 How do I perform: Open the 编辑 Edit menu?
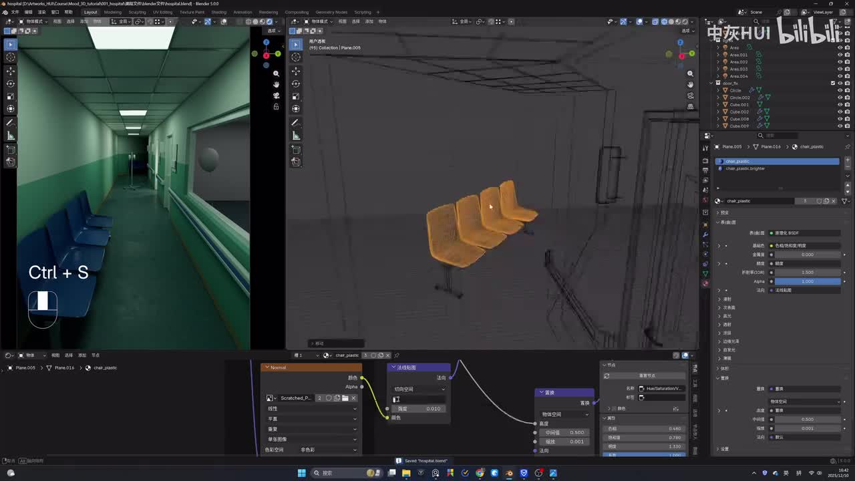point(28,12)
